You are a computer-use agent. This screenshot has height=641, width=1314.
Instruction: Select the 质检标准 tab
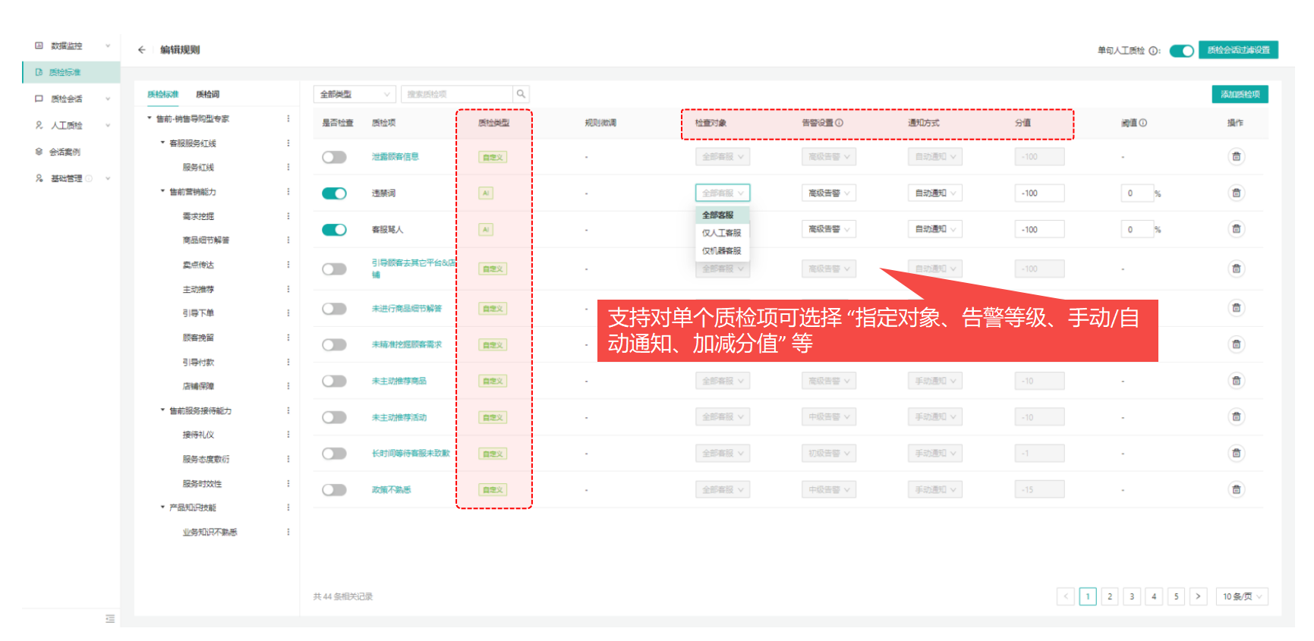click(162, 95)
